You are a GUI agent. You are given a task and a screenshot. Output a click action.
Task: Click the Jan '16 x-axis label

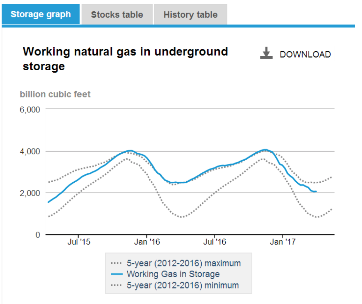click(x=147, y=242)
